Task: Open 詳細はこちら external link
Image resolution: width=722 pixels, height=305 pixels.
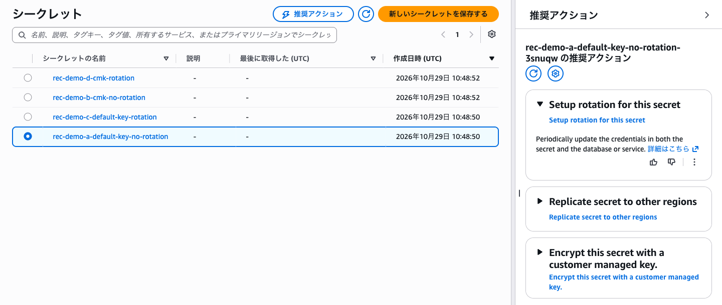Action: coord(673,149)
